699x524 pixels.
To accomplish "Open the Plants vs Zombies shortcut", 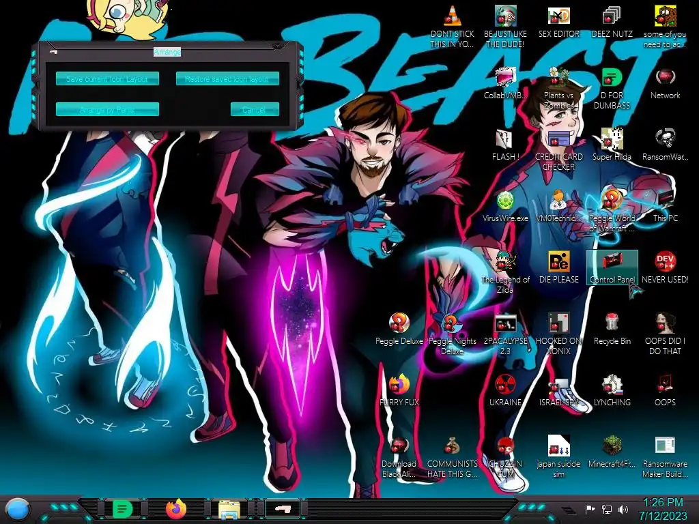I will pos(558,88).
